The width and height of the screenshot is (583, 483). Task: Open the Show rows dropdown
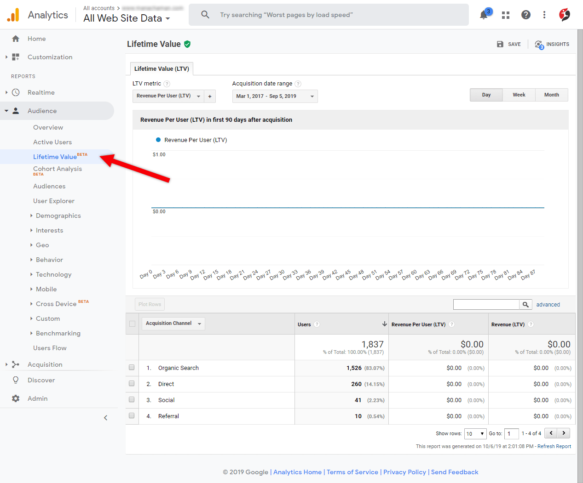click(x=475, y=433)
